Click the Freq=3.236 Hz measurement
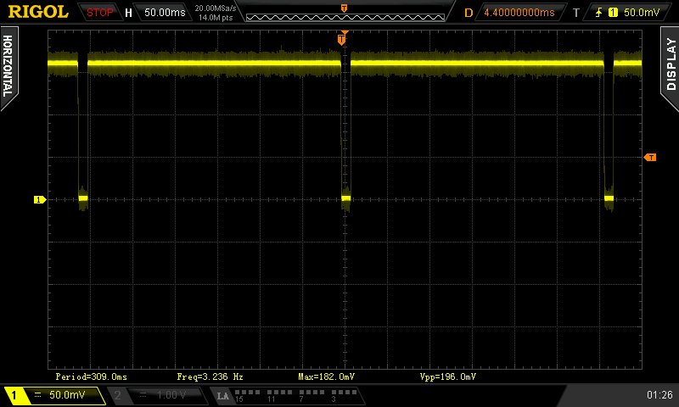Screen dimensions: 679x407 [x=210, y=376]
